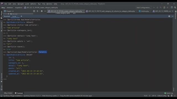Click the EditorConfig status widget
This screenshot has width=177, height=99.
[x=162, y=96]
